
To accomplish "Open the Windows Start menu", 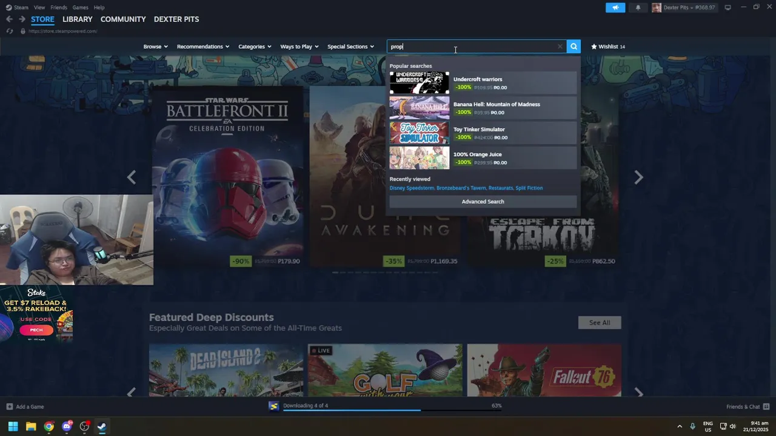I will point(13,426).
